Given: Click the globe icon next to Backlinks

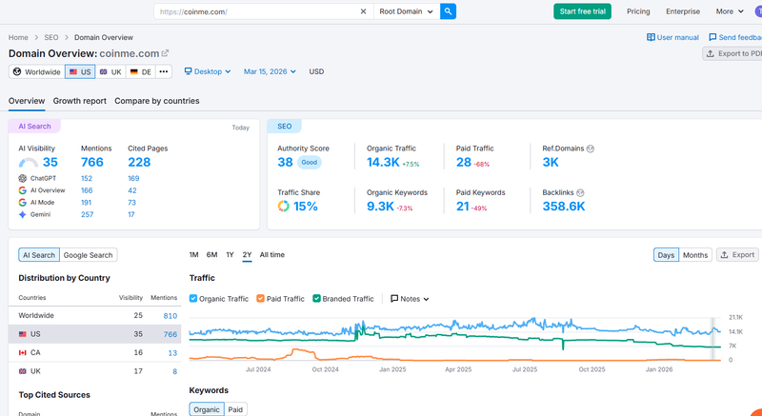Looking at the screenshot, I should point(580,192).
